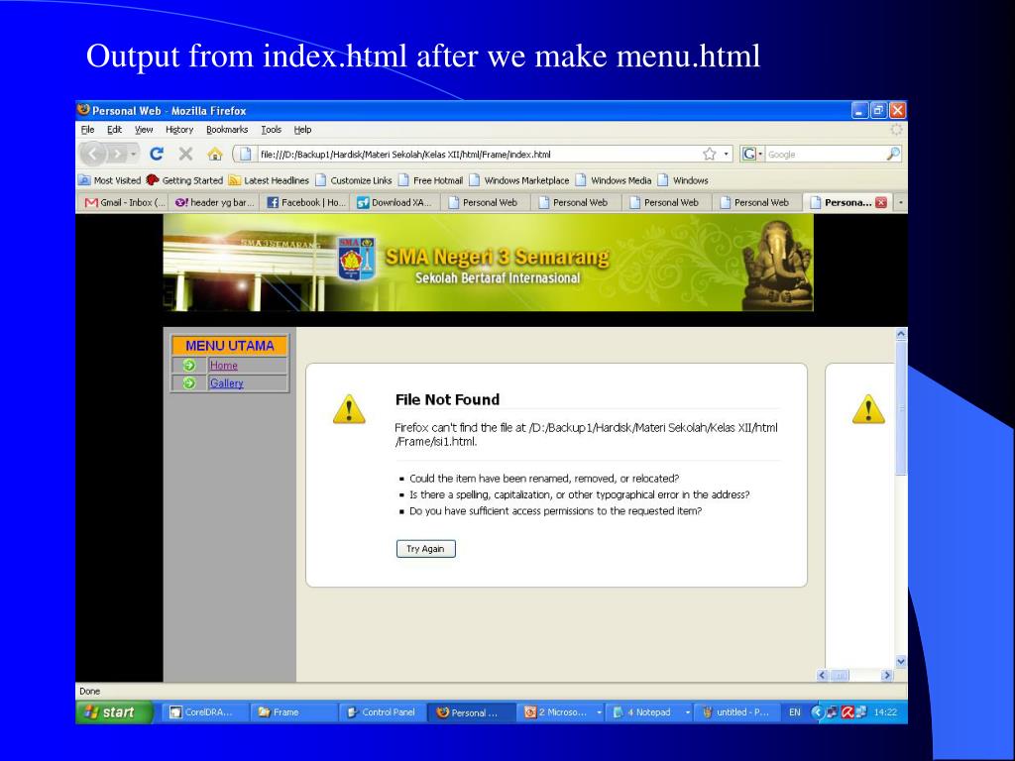The height and width of the screenshot is (761, 1015).
Task: Open Windows Marketplace bookmark
Action: (519, 180)
